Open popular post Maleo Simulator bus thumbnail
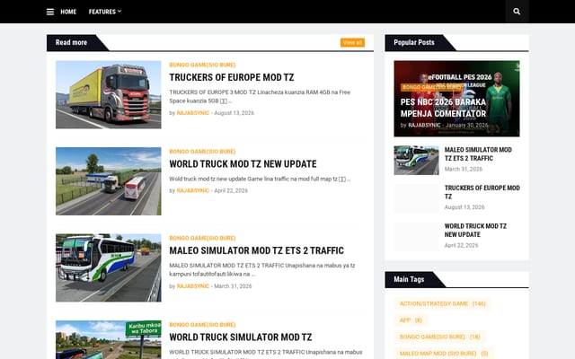This screenshot has height=359, width=575. [x=416, y=161]
